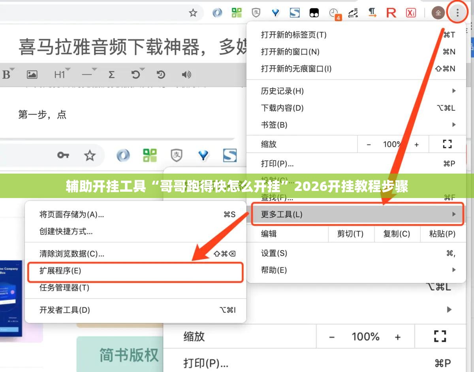Select 打开新的标签页(T)
This screenshot has width=474, height=372.
(x=356, y=35)
